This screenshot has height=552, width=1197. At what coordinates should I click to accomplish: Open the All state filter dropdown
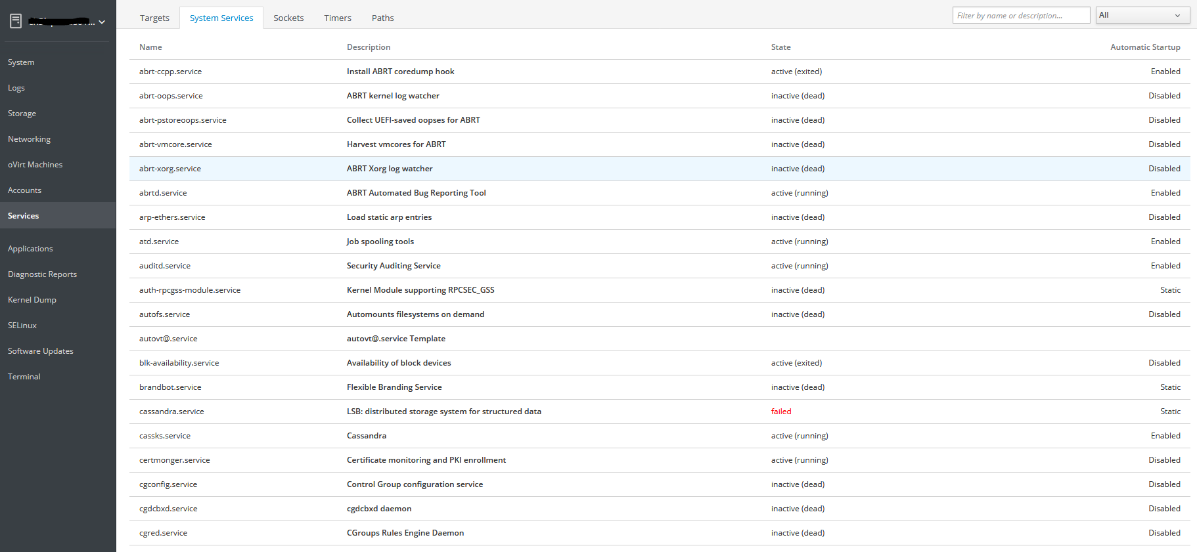pyautogui.click(x=1142, y=15)
